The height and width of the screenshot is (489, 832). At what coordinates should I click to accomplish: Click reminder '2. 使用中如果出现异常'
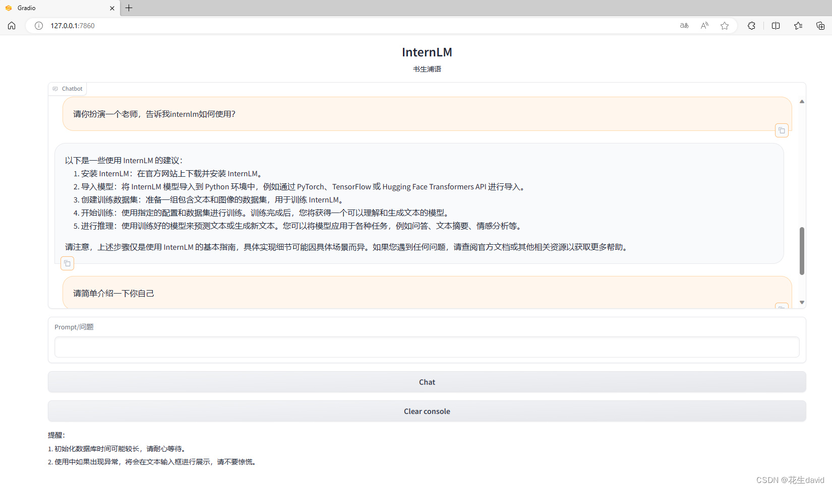[x=153, y=462]
